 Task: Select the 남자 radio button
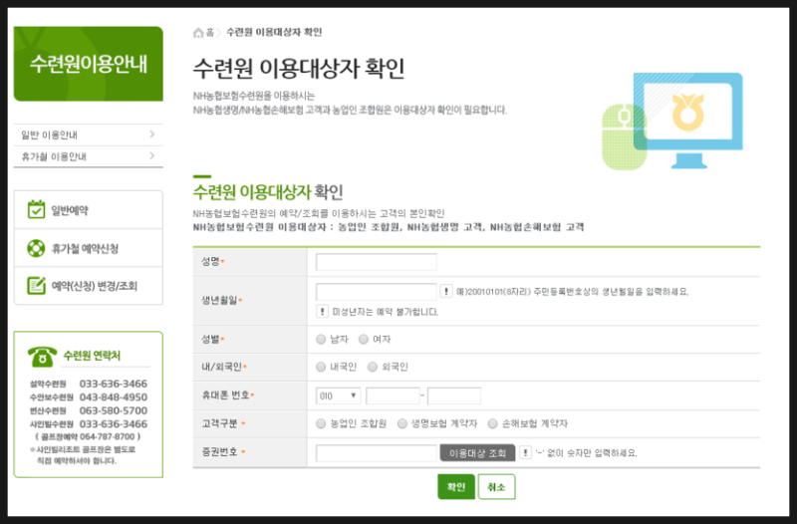click(321, 339)
